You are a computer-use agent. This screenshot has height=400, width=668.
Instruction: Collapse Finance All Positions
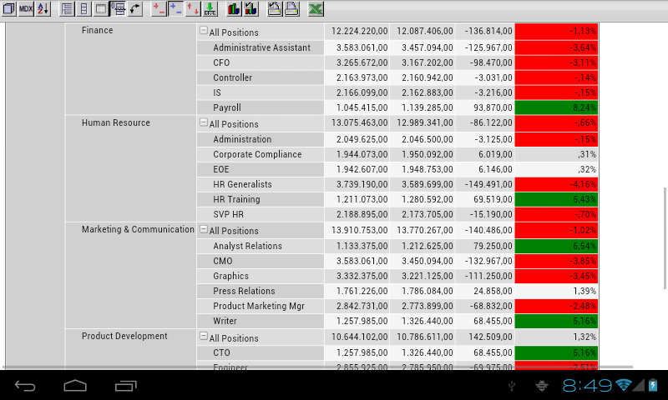pyautogui.click(x=204, y=30)
